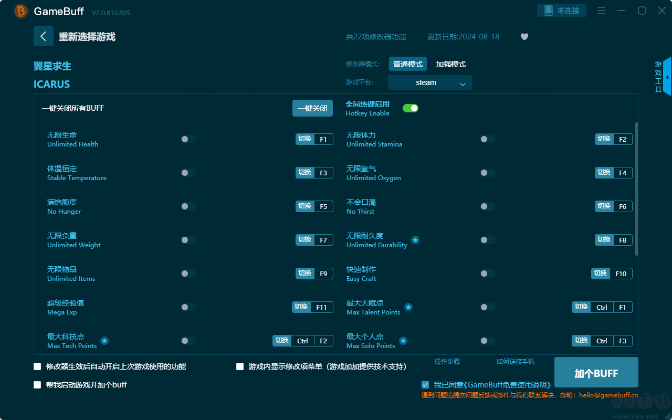Click the 切换 F3 hotkey for Stable Temperature

(314, 173)
